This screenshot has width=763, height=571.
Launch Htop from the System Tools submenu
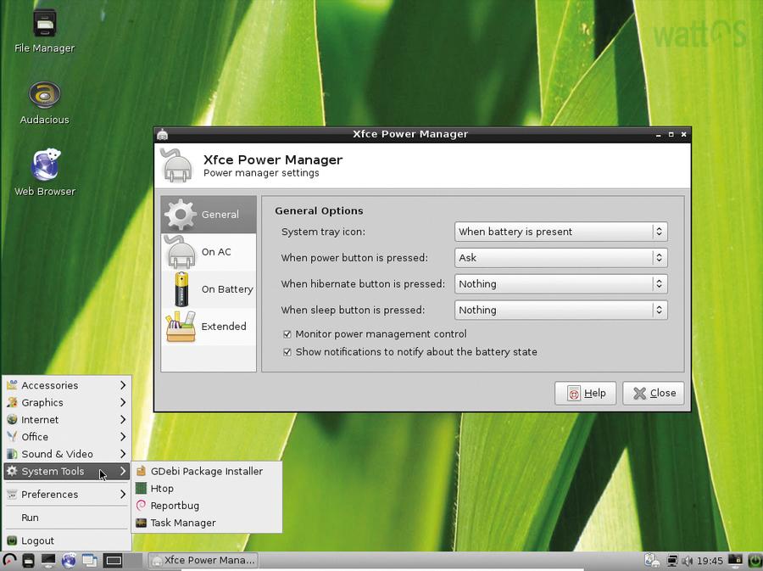coord(207,488)
